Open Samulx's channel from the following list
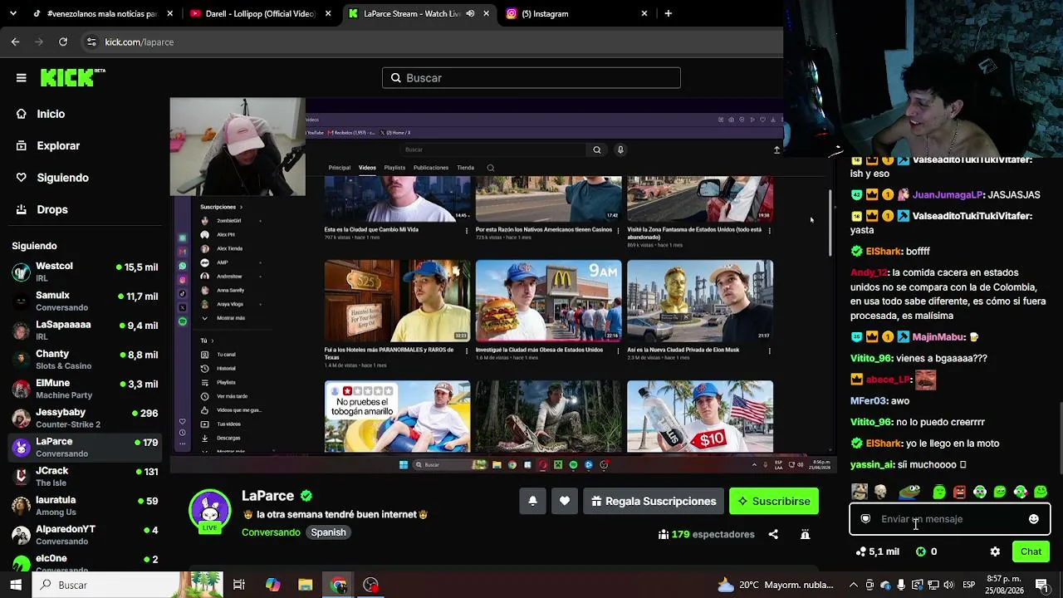 point(85,301)
